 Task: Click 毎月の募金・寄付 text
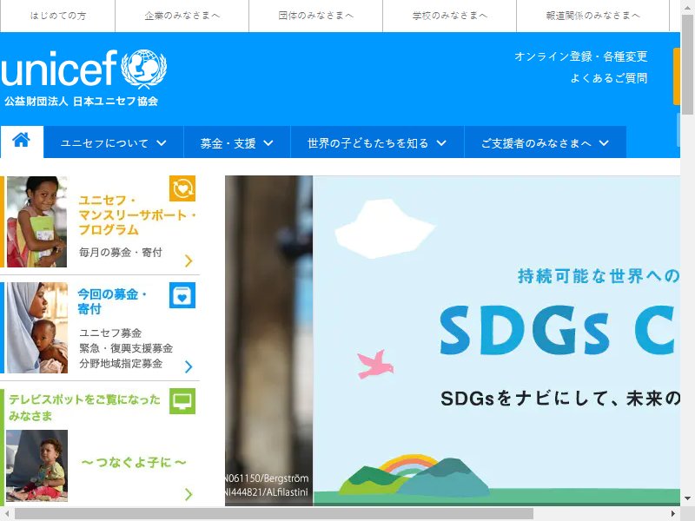(121, 252)
